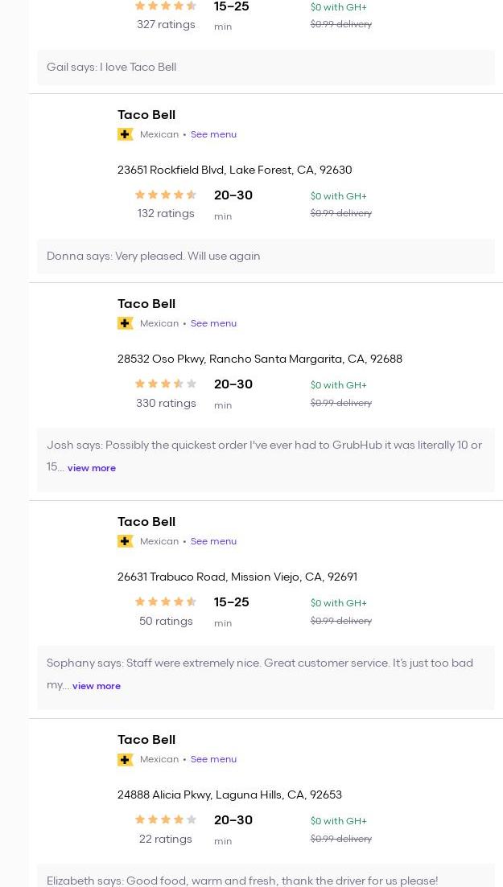The width and height of the screenshot is (503, 887).
Task: Click the star rating above 22 ratings
Action: [166, 819]
